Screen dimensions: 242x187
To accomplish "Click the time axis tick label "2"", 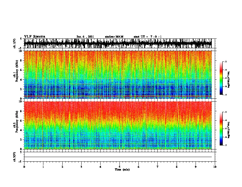I will [x=62, y=167].
